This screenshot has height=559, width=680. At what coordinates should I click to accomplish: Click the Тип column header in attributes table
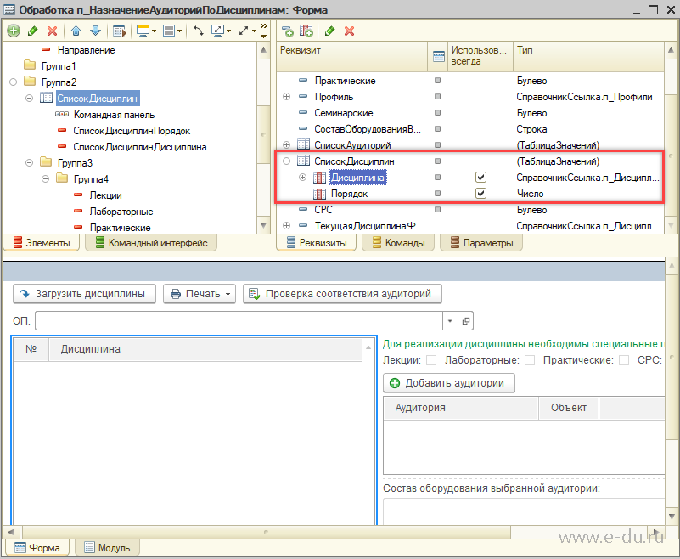[x=588, y=56]
